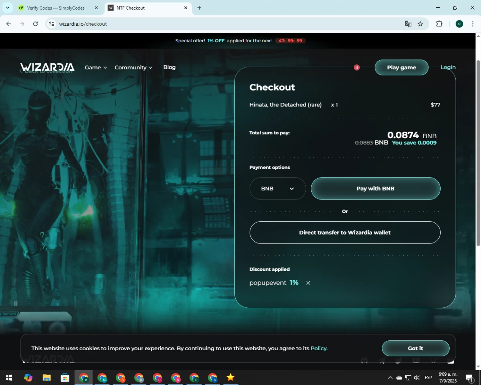Open the Extensions puzzle icon

[439, 24]
